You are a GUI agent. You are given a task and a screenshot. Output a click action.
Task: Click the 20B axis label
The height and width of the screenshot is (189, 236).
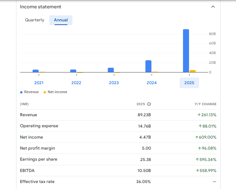(x=212, y=63)
